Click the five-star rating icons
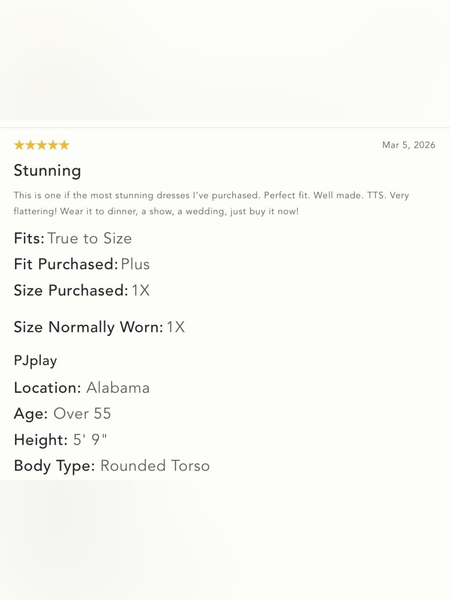Viewport: 450px width, 600px height. click(x=42, y=145)
